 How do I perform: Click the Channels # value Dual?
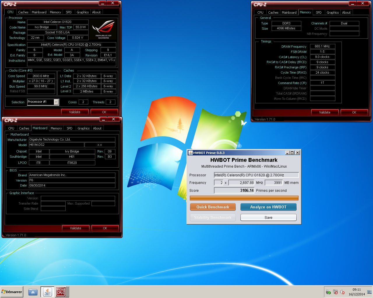pos(344,23)
